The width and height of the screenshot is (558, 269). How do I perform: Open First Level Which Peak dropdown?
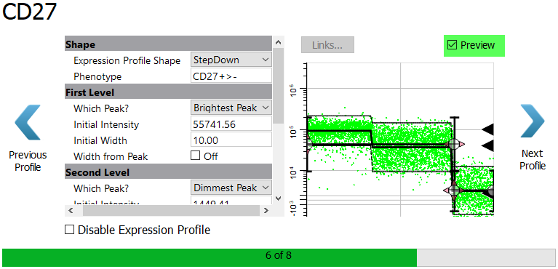point(231,108)
